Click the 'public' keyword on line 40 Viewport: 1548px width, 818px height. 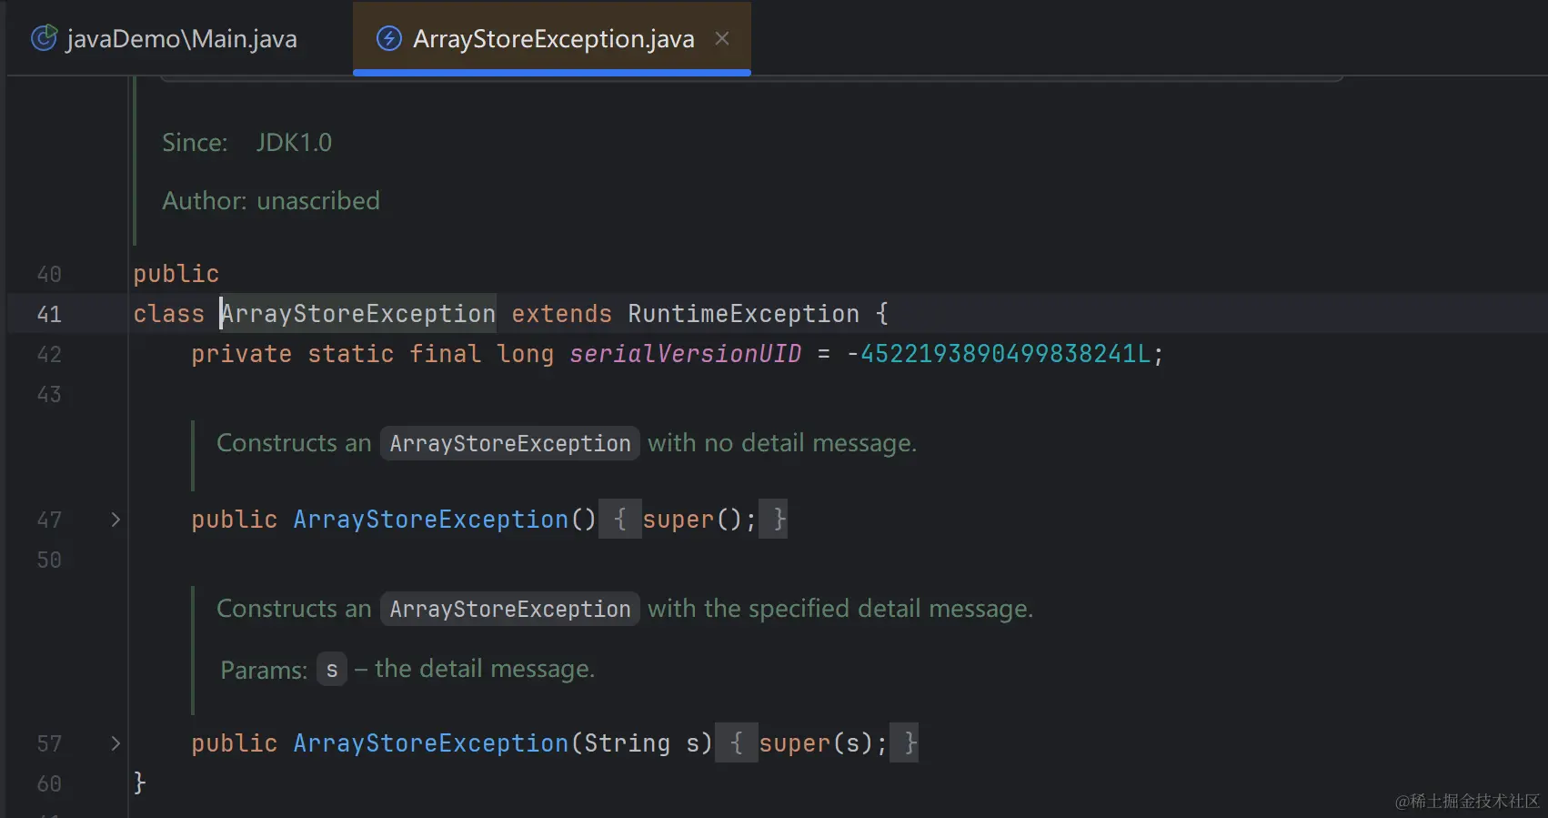click(176, 274)
